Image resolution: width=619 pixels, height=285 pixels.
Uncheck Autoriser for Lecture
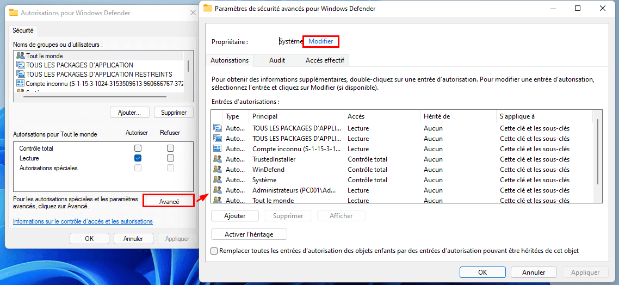pos(138,158)
